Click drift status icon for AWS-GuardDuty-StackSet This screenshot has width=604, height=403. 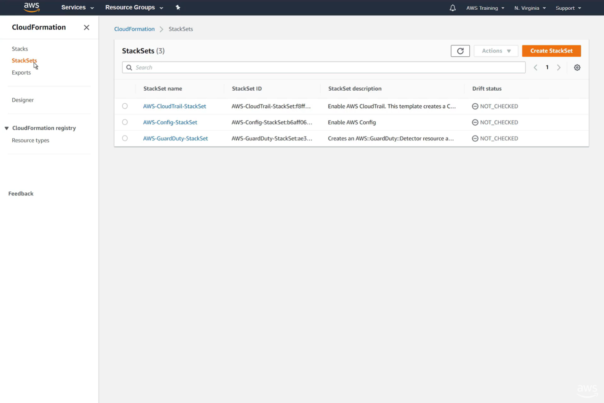point(475,138)
